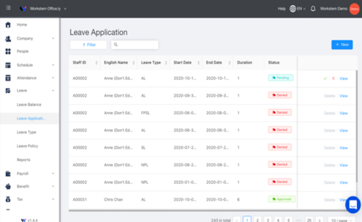362x222 pixels.
Task: Open the Help link
Action: [282, 9]
